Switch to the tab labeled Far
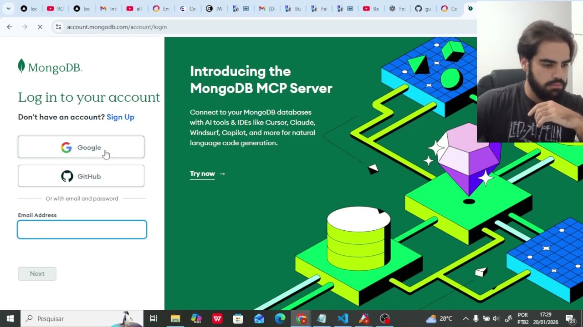This screenshot has width=583, height=327. pyautogui.click(x=319, y=9)
